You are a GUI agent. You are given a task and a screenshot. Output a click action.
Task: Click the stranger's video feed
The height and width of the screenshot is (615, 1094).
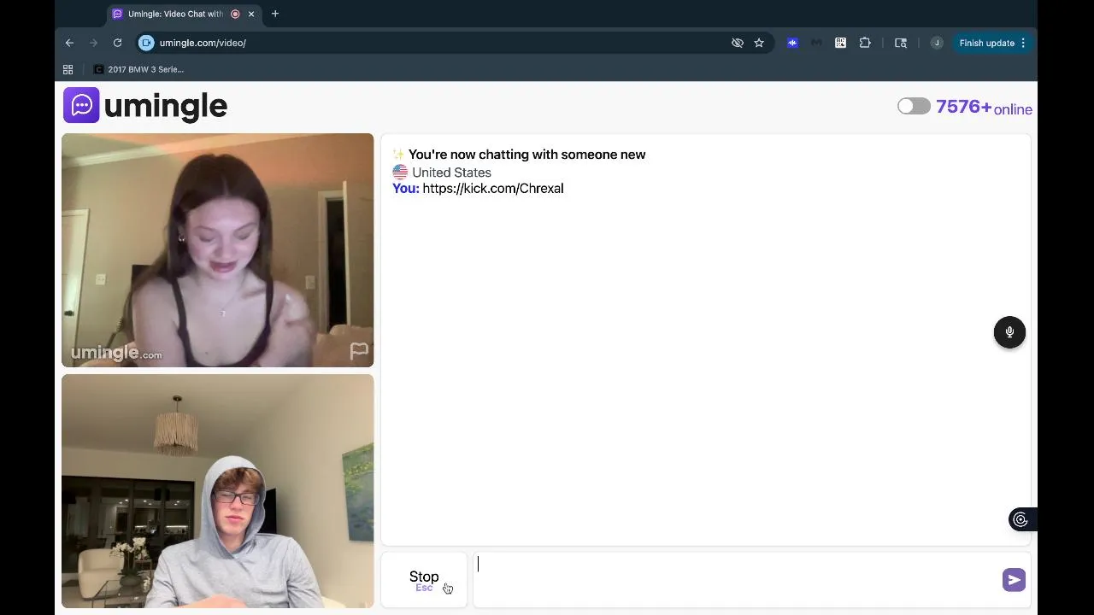pos(217,250)
